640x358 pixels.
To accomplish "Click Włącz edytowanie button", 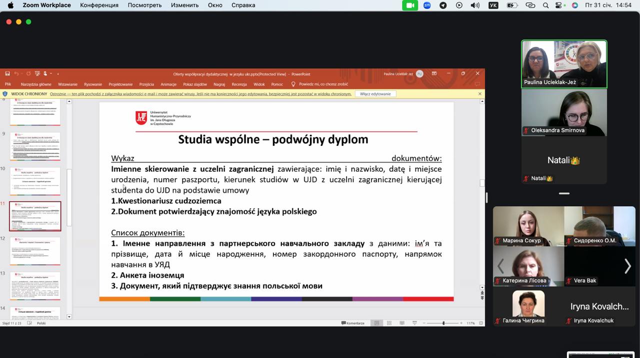I will (x=375, y=94).
